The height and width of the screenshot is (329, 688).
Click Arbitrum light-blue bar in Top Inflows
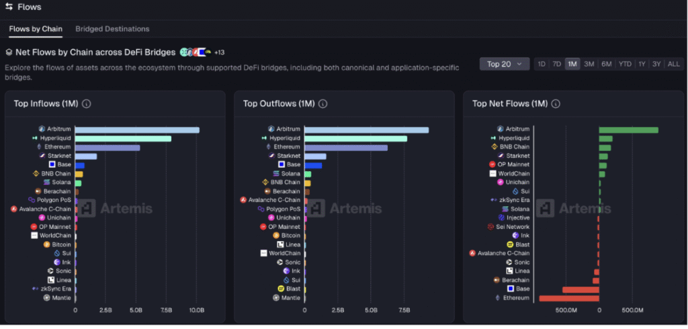pos(137,130)
